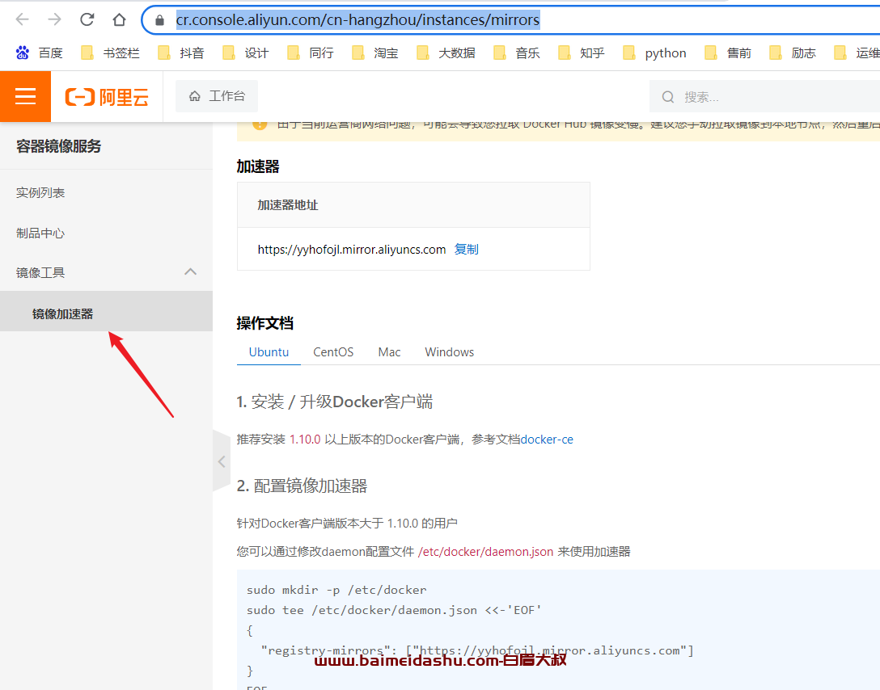The height and width of the screenshot is (690, 880).
Task: Switch to the Ubuntu tab
Action: tap(269, 352)
